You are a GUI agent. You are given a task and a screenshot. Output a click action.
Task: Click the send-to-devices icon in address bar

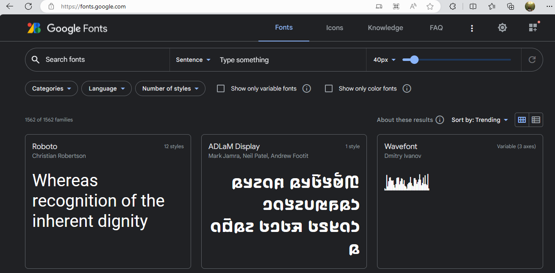coord(379,6)
